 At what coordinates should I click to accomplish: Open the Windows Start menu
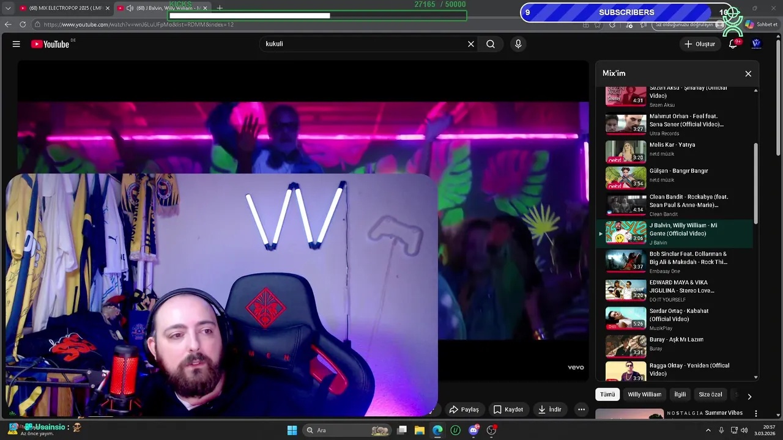pos(292,430)
